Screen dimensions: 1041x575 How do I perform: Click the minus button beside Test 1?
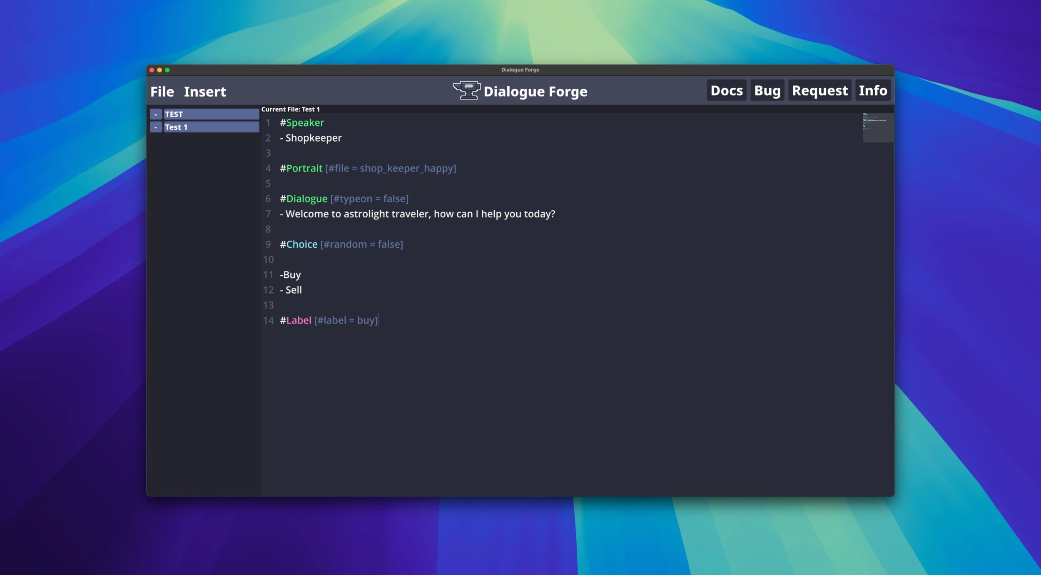156,127
